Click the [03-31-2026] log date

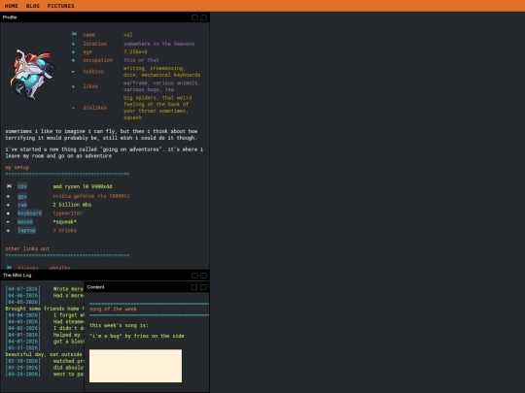click(x=22, y=348)
